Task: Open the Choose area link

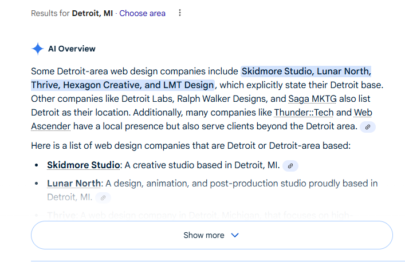Action: [142, 13]
